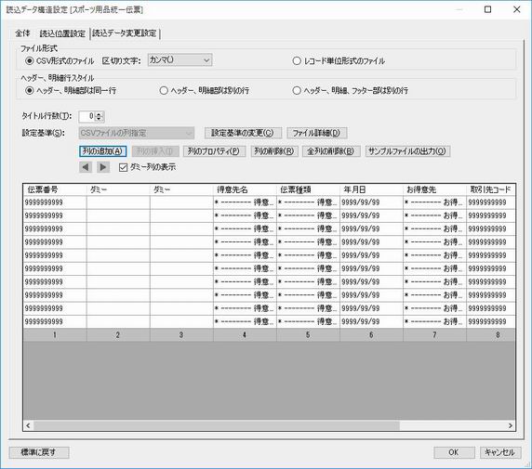532x469 pixels.
Task: Move the column right with the right arrow button
Action: 103,167
